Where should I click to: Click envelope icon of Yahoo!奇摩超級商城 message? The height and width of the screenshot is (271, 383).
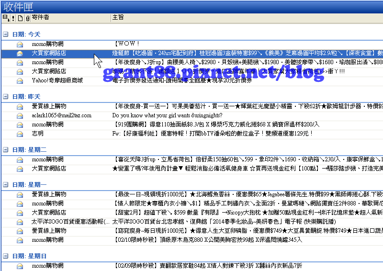[x=20, y=80]
